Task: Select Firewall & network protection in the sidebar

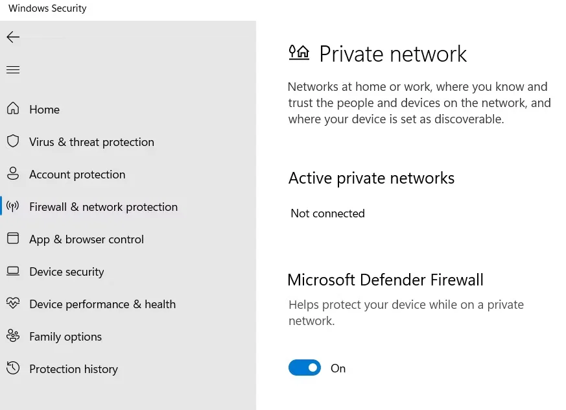Action: click(103, 206)
